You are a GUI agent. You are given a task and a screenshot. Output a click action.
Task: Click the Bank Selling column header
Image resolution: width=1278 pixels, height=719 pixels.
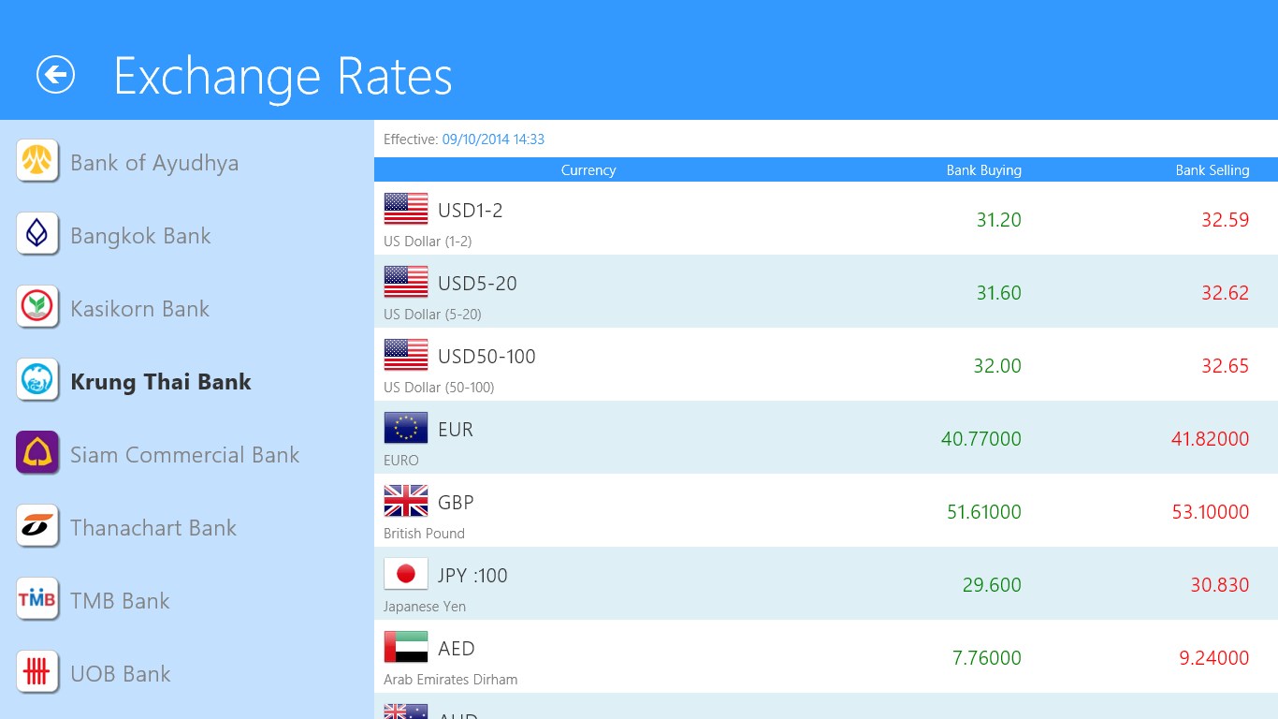tap(1212, 170)
